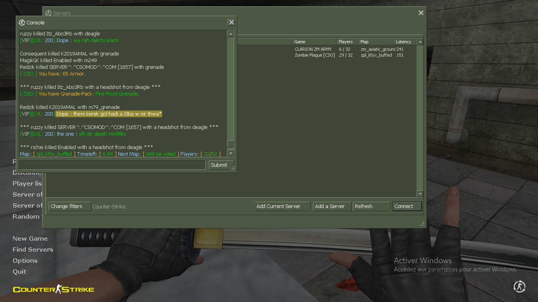Refresh the server list
Image resolution: width=538 pixels, height=302 pixels.
[371, 206]
